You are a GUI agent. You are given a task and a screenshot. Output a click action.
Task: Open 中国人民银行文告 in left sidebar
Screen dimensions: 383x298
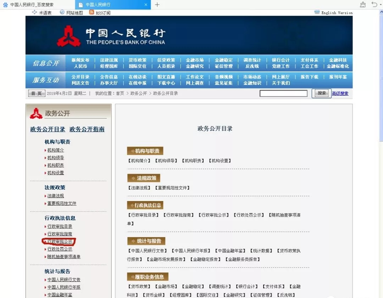(x=64, y=280)
